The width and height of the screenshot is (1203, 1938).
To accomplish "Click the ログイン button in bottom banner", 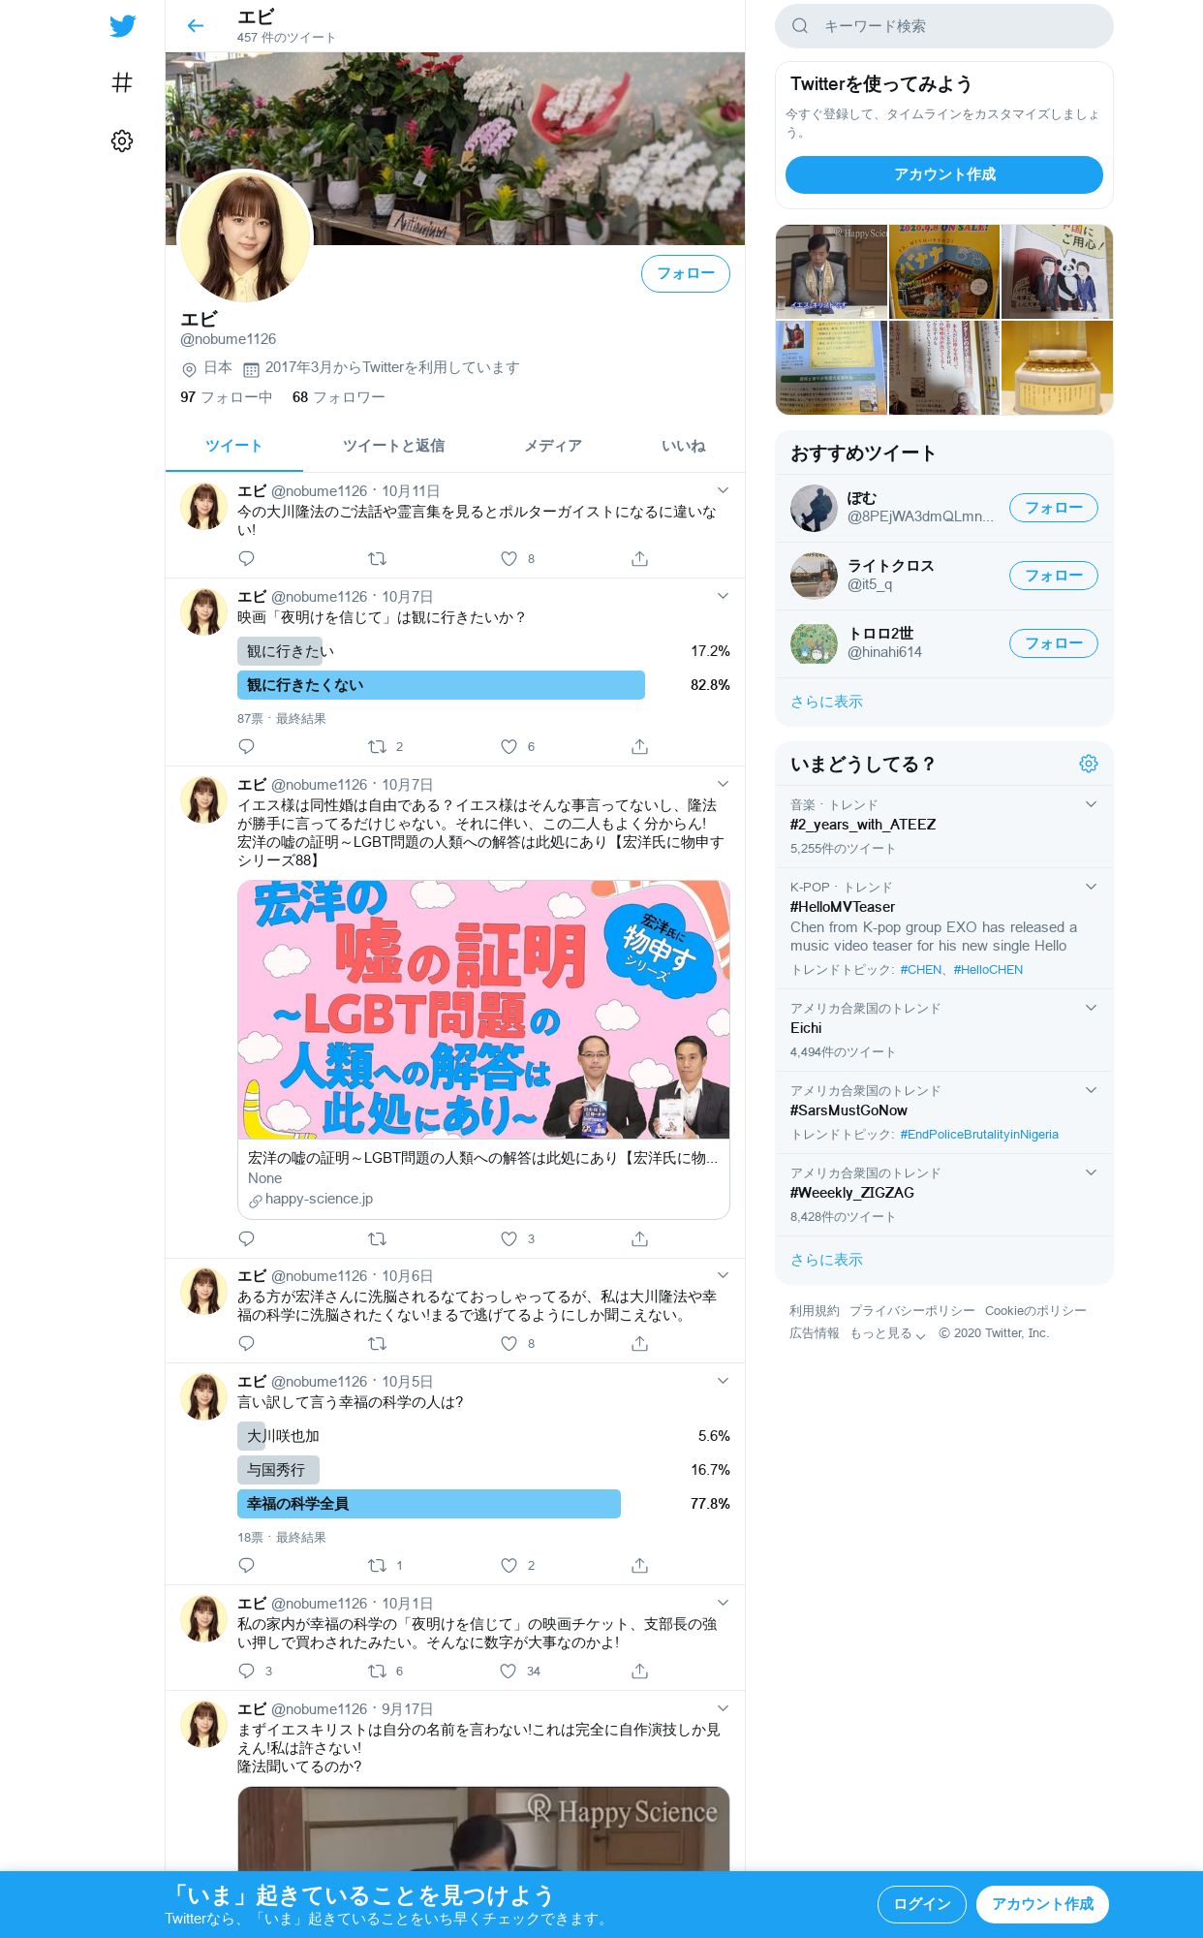I will coord(922,1905).
